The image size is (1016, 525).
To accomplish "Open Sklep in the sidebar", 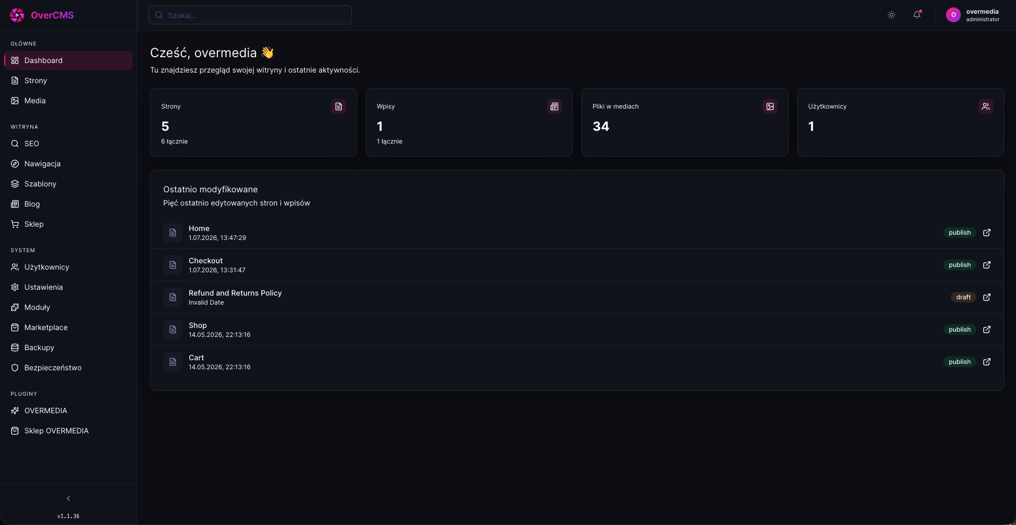I will coord(68,224).
